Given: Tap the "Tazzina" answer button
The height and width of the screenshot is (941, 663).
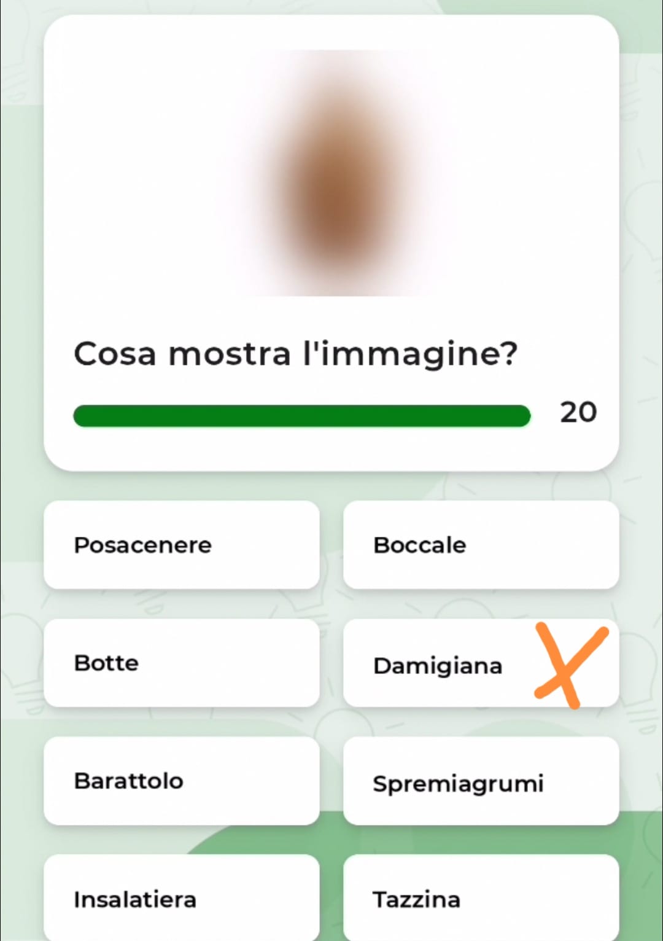Looking at the screenshot, I should click(480, 899).
